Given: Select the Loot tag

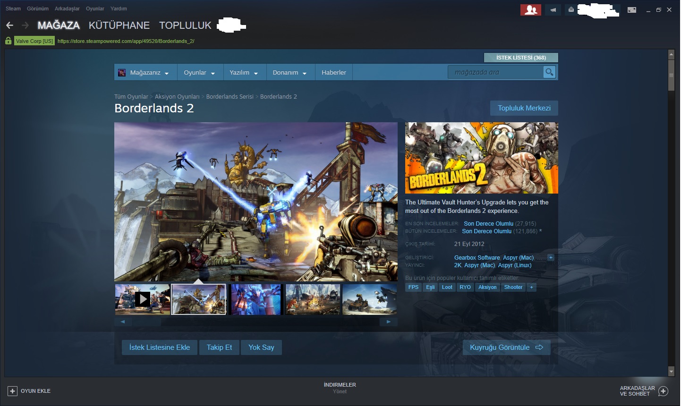Looking at the screenshot, I should [x=447, y=287].
